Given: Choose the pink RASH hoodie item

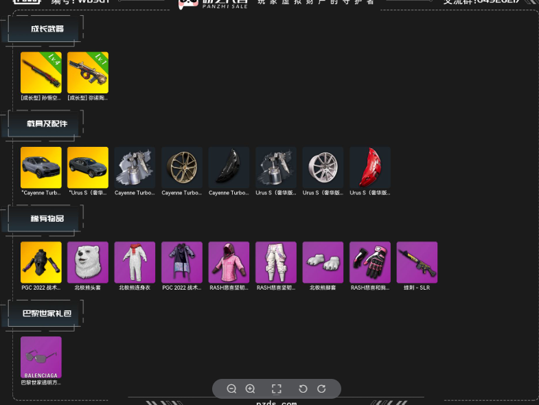Looking at the screenshot, I should tap(229, 262).
